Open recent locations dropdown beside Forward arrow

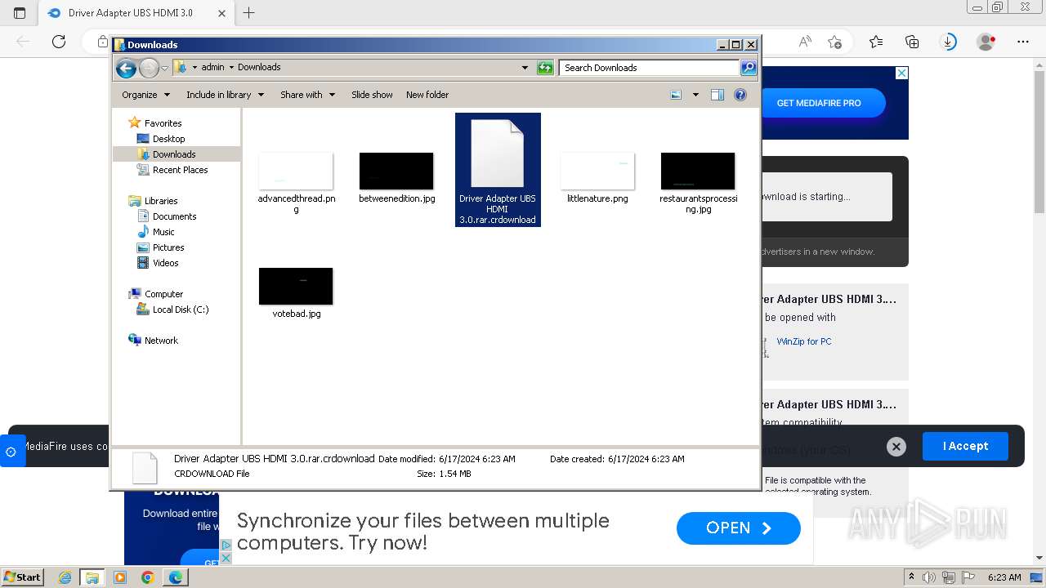[164, 68]
